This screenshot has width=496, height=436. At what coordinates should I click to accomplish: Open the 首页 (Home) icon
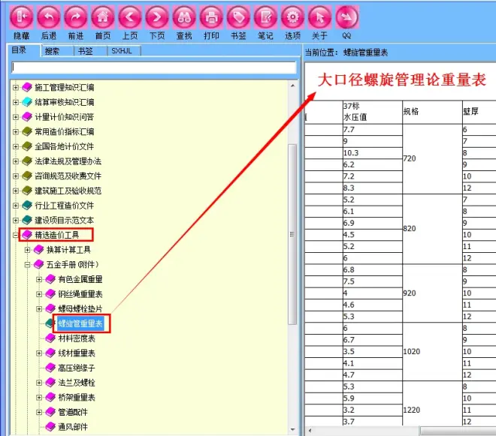(103, 17)
